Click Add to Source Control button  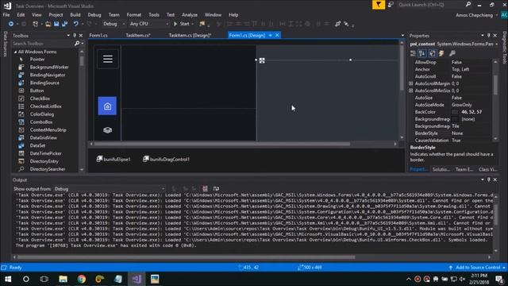click(478, 268)
